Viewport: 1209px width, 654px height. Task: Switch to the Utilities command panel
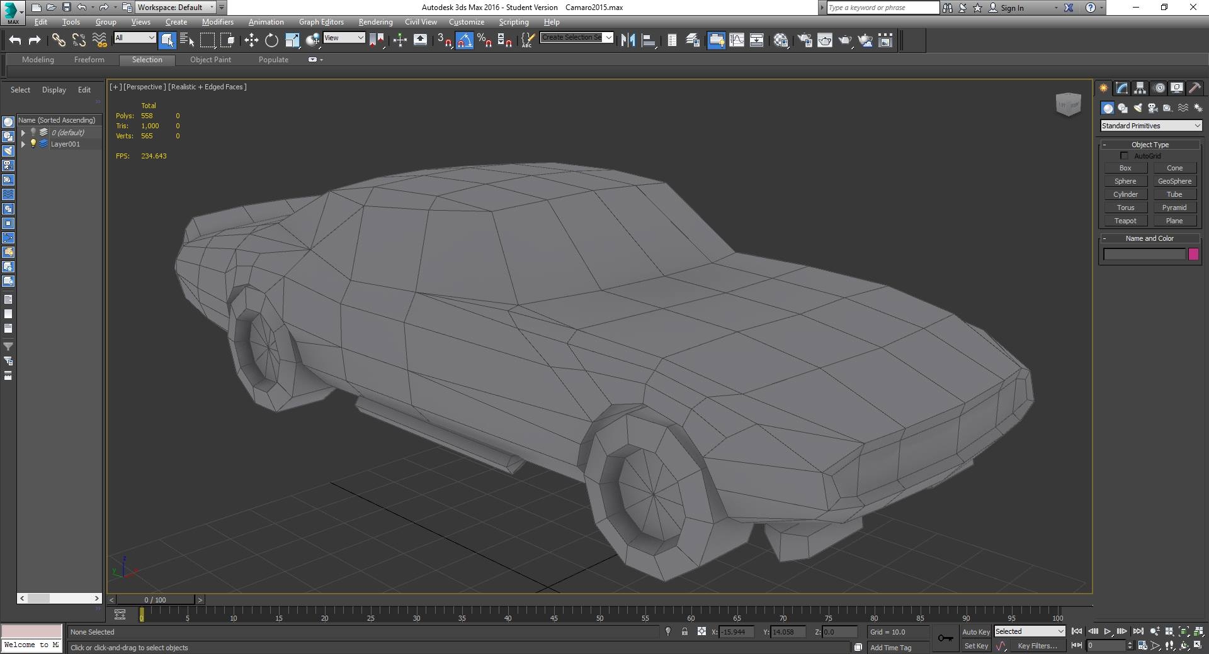pyautogui.click(x=1195, y=88)
